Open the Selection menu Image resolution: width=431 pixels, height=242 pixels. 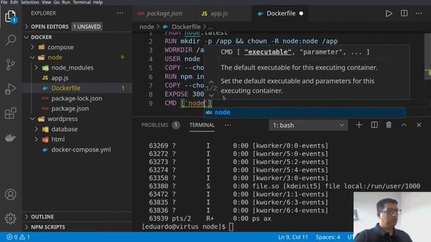pyautogui.click(x=30, y=2)
